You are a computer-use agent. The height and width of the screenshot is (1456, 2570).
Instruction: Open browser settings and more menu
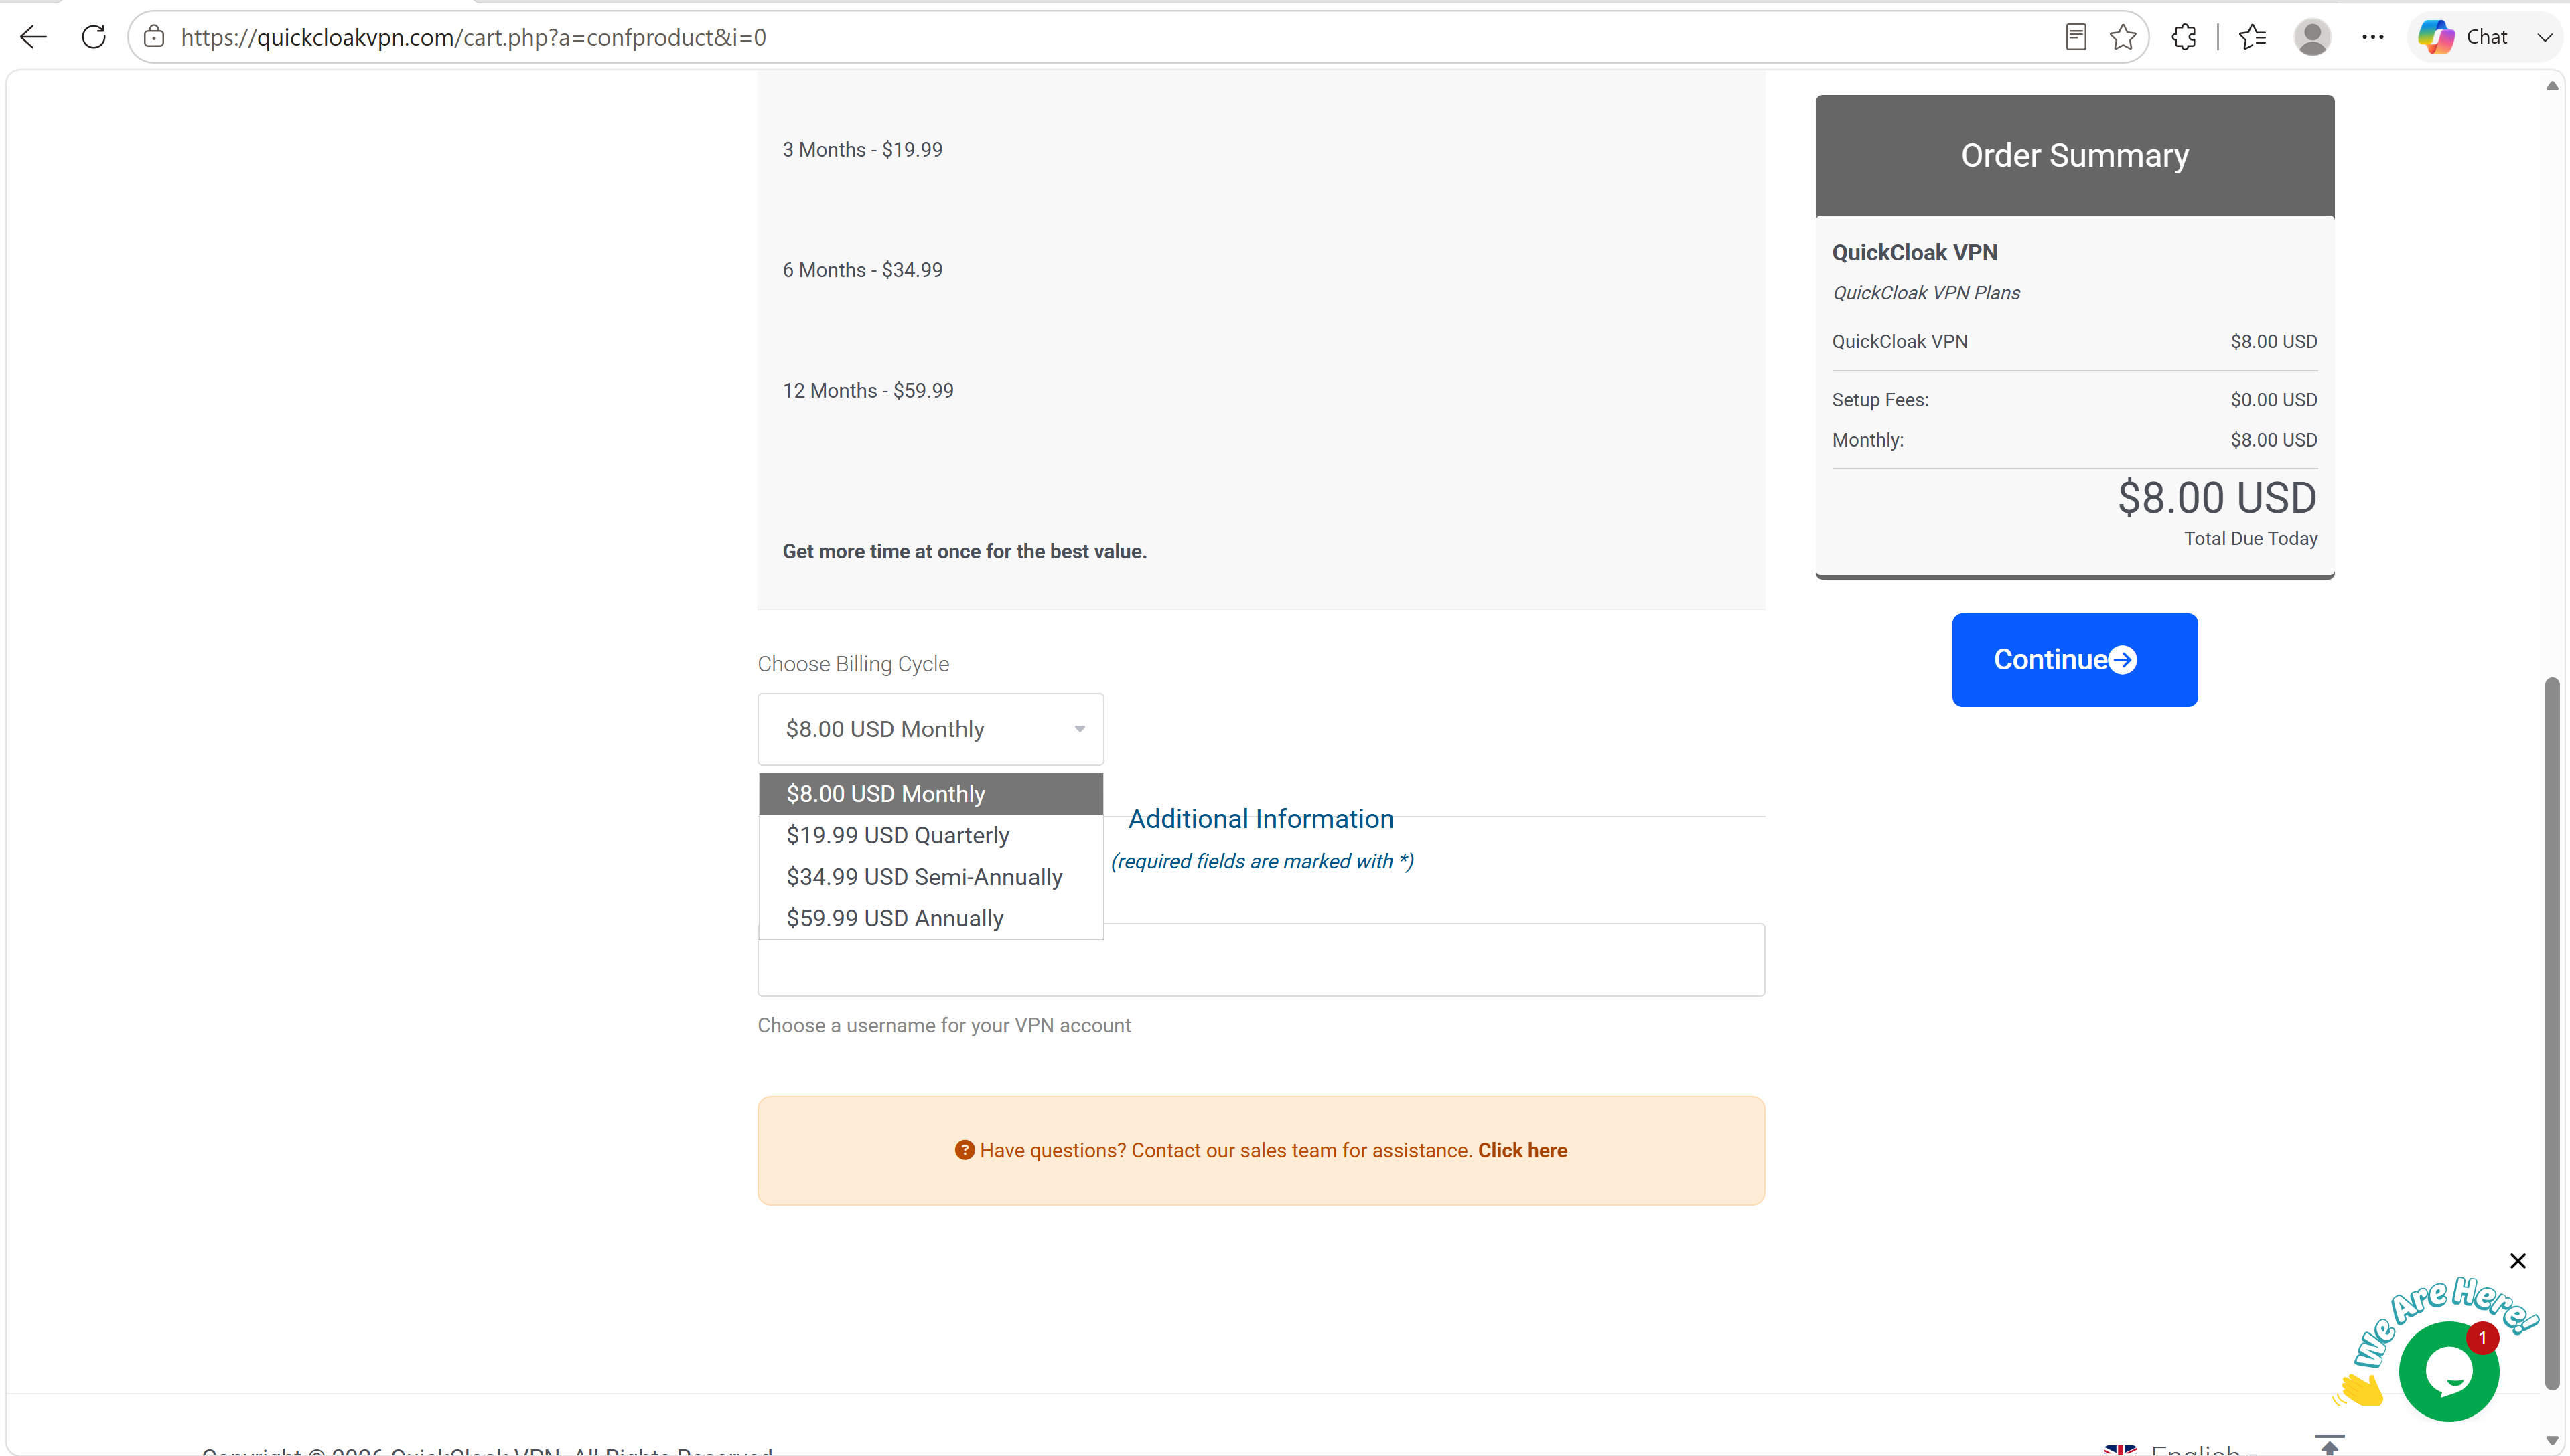pyautogui.click(x=2373, y=37)
